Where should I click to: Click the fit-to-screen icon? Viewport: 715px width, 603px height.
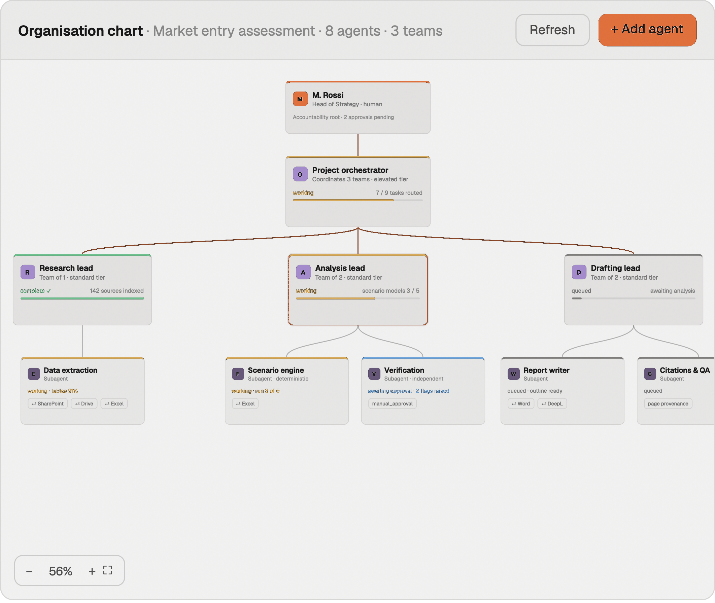pos(108,570)
